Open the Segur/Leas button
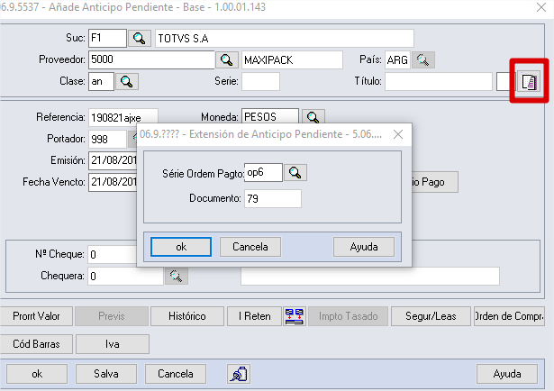This screenshot has height=391, width=554. 431,316
